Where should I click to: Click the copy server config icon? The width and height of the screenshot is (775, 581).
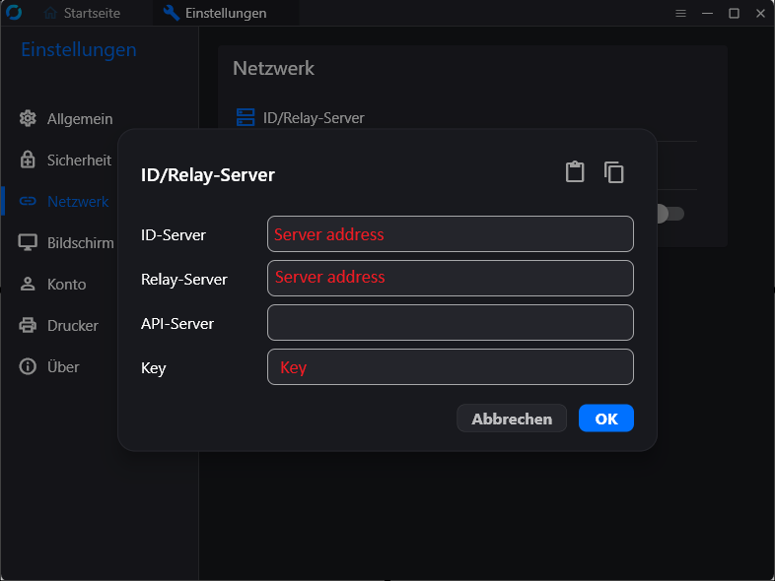614,172
